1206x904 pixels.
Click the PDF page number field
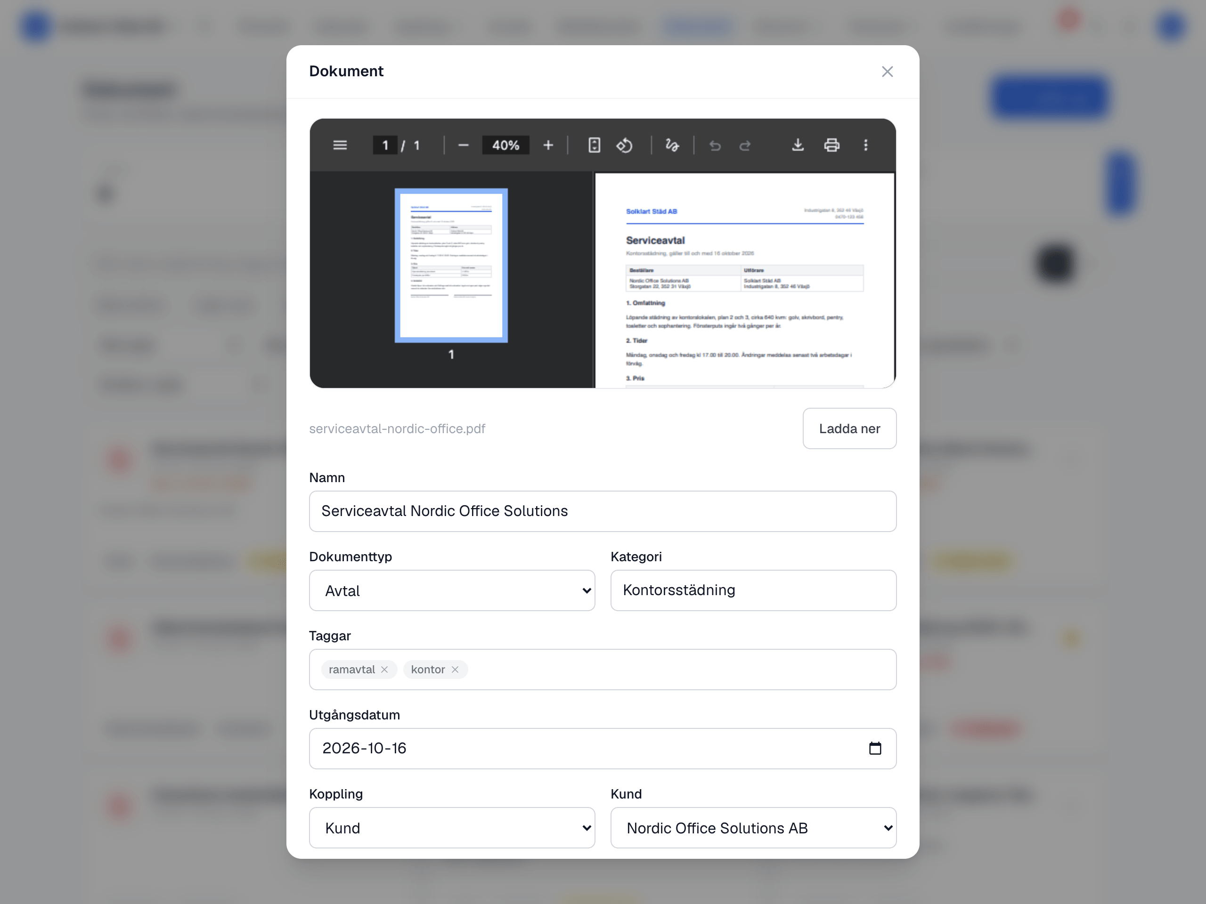pyautogui.click(x=385, y=145)
